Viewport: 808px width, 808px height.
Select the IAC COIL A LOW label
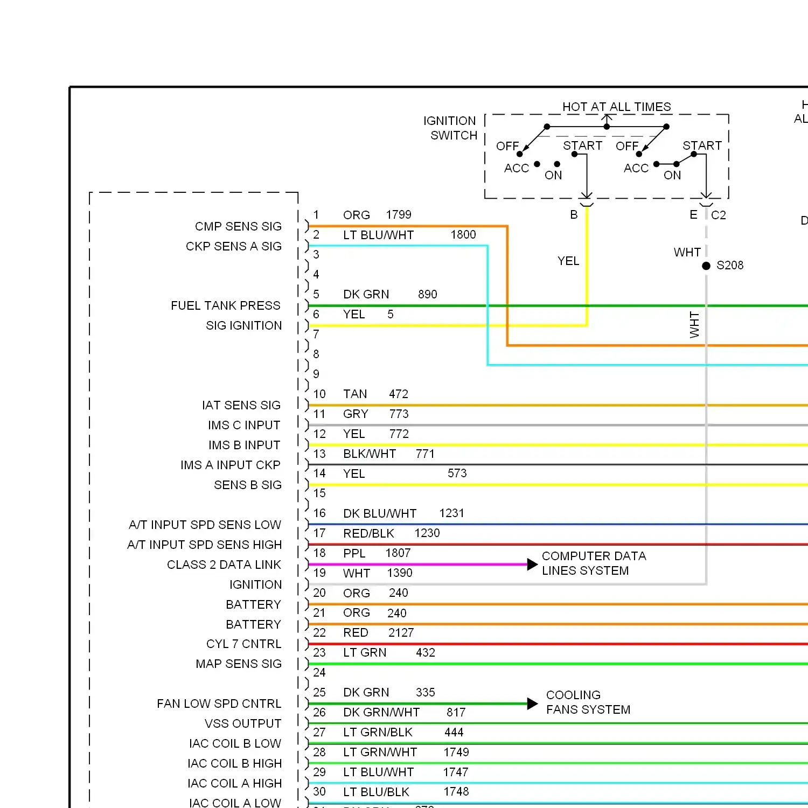(x=235, y=803)
